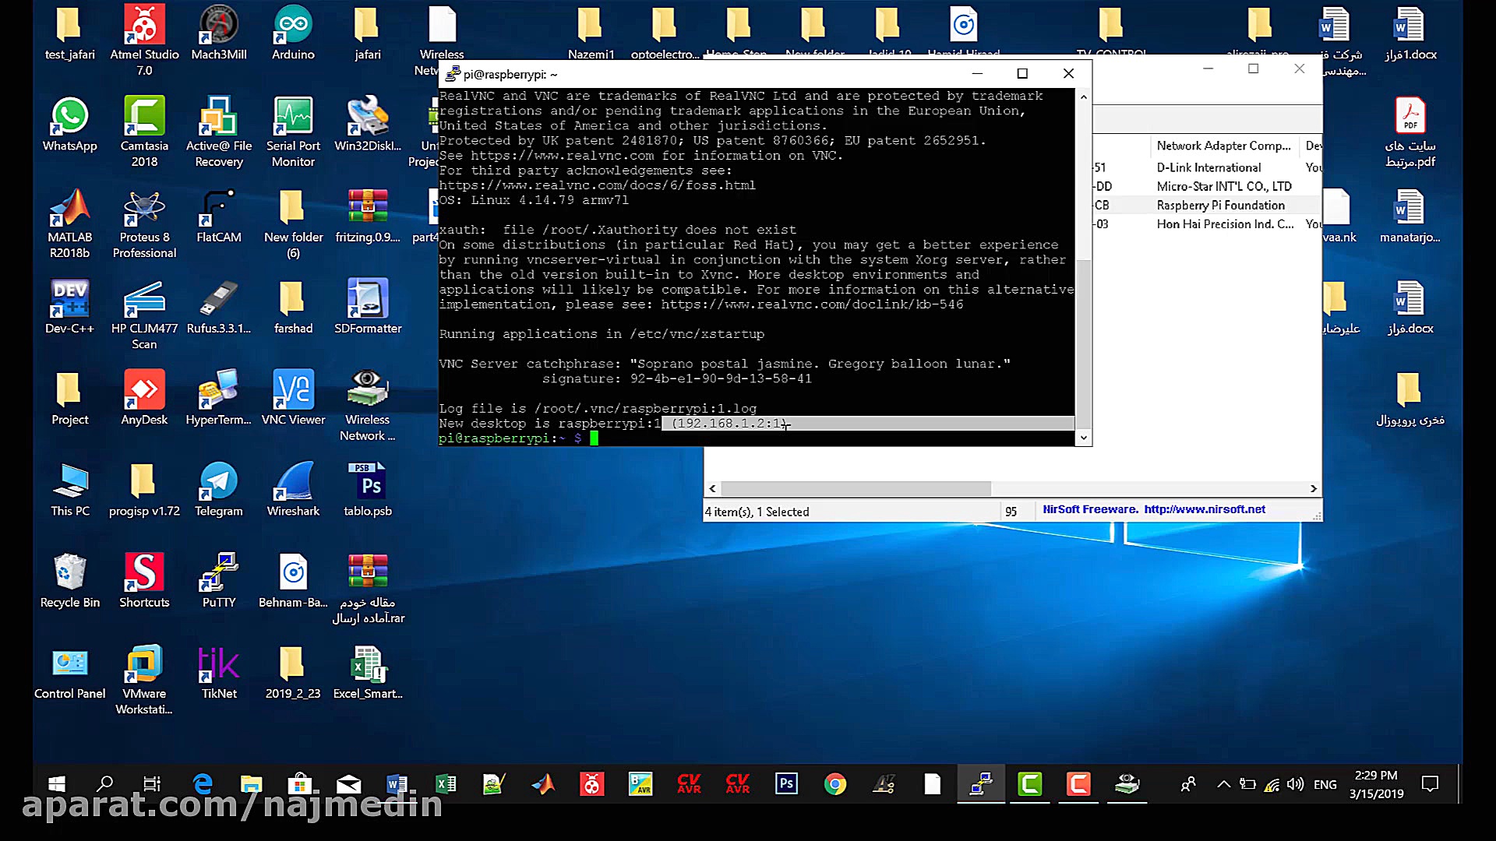The image size is (1496, 841).
Task: Click Google Chrome in the taskbar
Action: (x=834, y=784)
